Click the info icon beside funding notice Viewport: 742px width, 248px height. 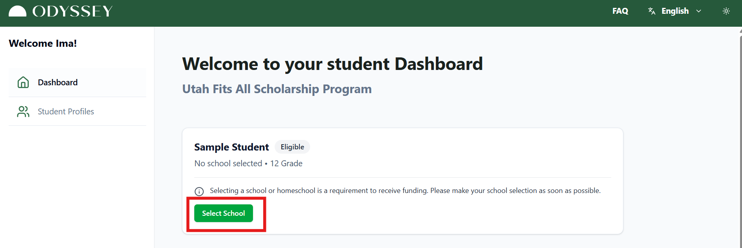pos(199,191)
